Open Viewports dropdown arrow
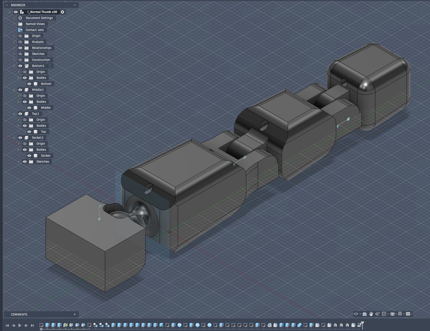 pyautogui.click(x=411, y=314)
